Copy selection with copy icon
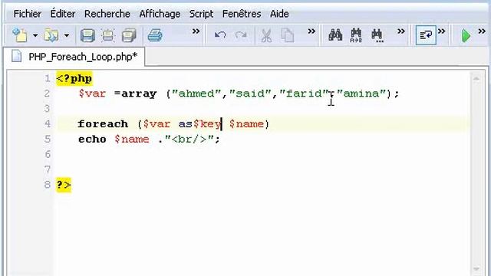Screen dimensions: 491x276 coord(288,35)
